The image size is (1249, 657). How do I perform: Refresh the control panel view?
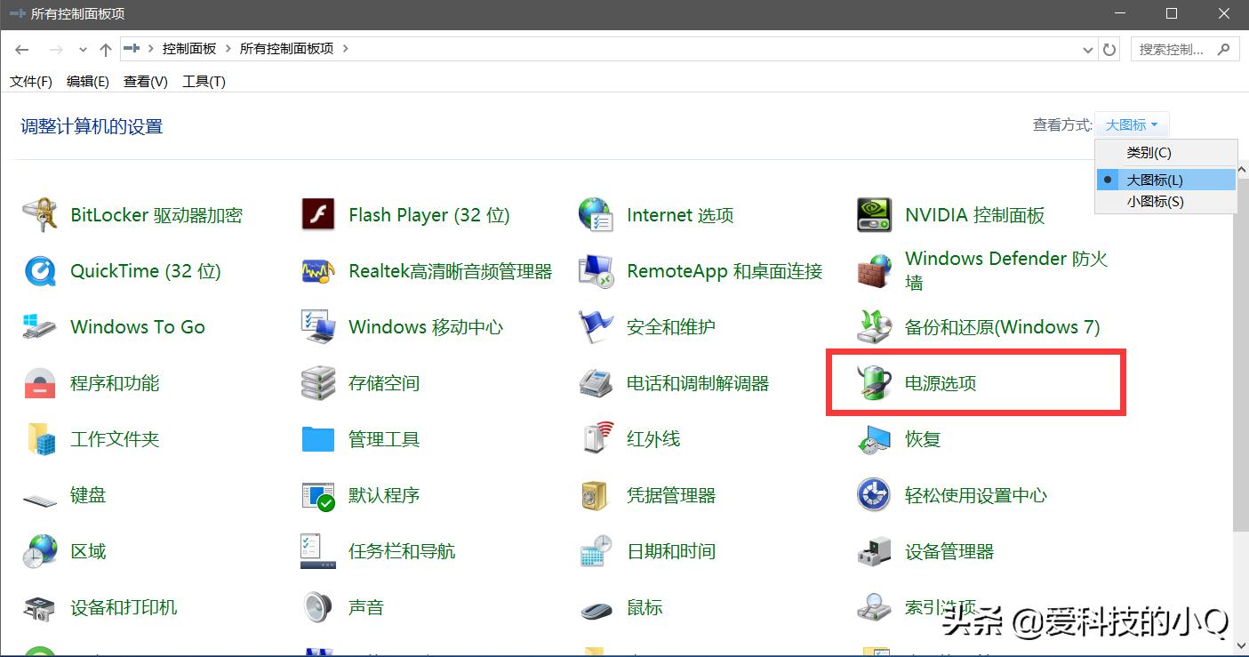coord(1109,50)
